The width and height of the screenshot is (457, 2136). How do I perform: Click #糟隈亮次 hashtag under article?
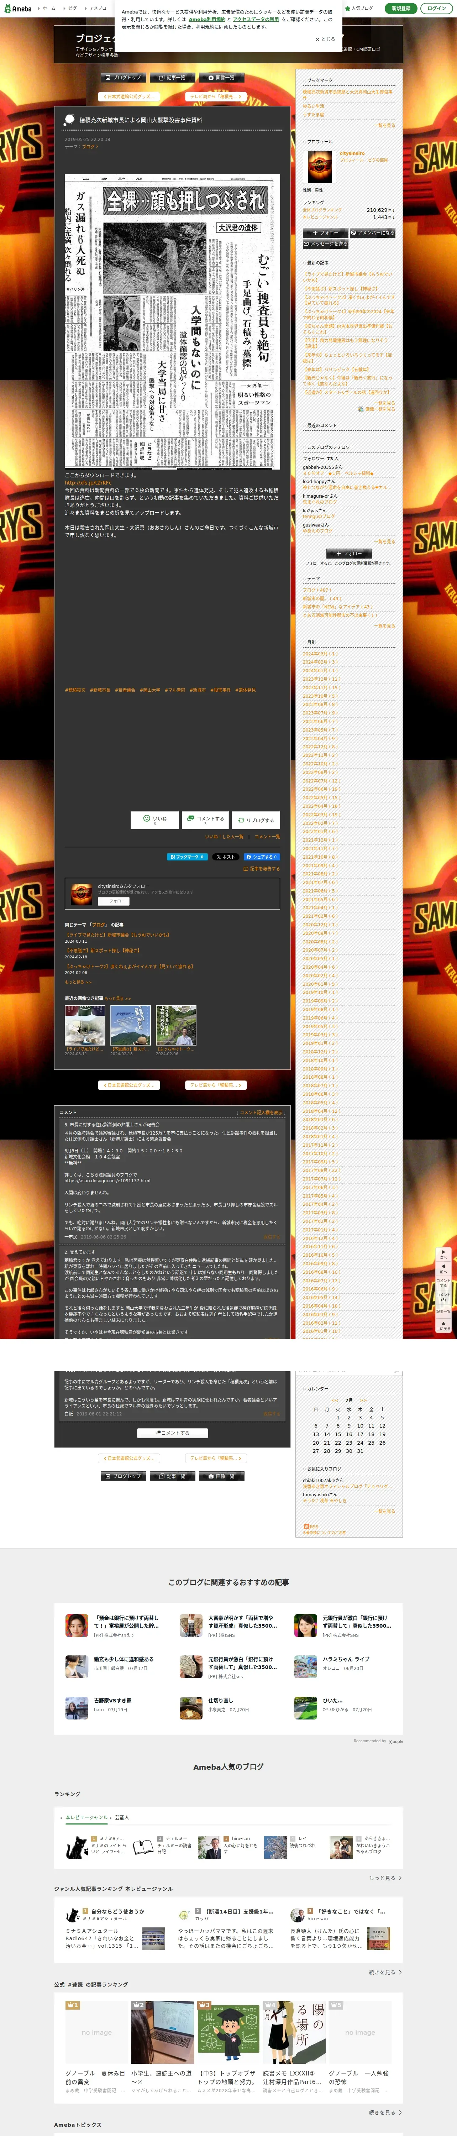pyautogui.click(x=75, y=690)
